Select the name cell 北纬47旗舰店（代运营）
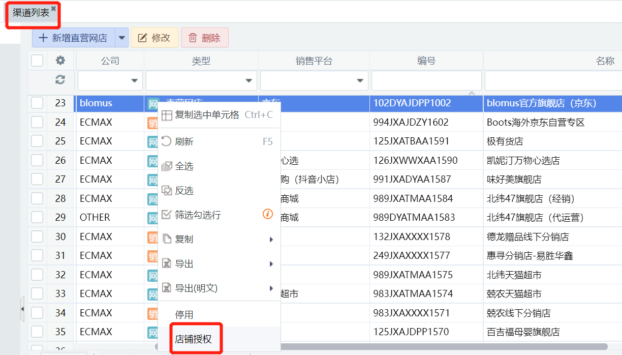Image resolution: width=622 pixels, height=355 pixels. [553, 217]
